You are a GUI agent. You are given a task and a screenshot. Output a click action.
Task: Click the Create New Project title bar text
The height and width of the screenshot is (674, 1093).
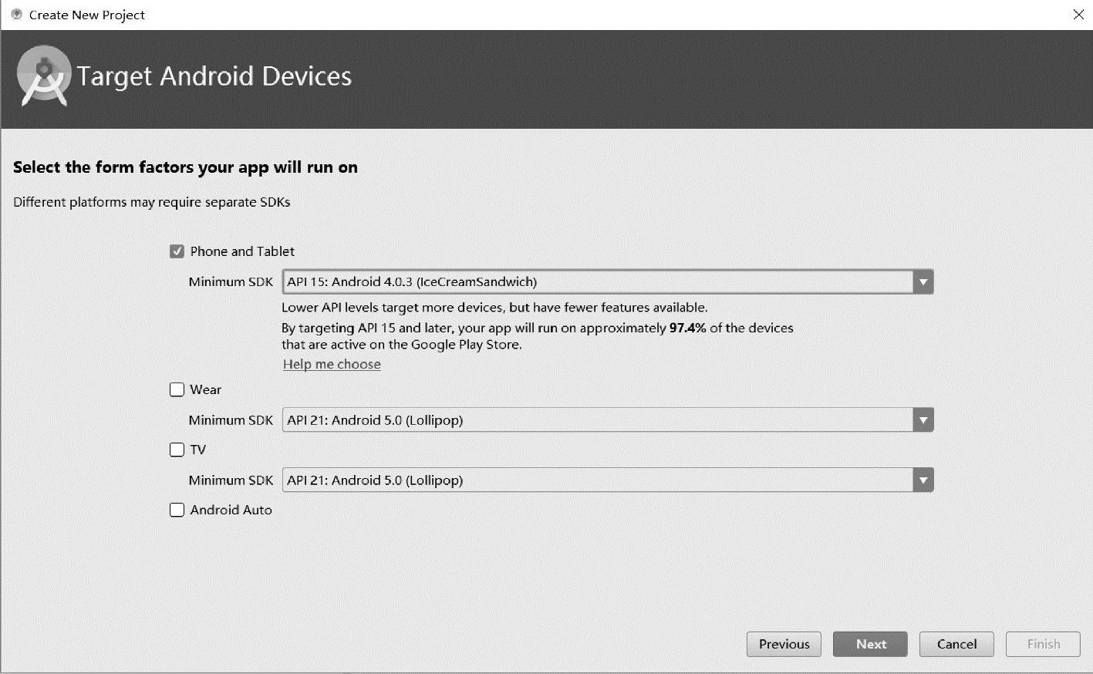[x=86, y=15]
